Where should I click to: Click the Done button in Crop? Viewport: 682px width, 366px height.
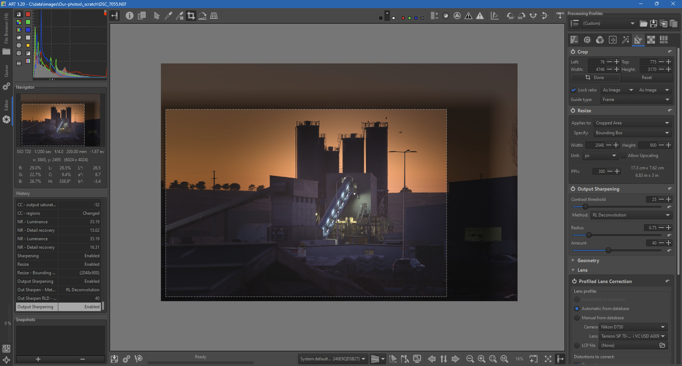(595, 78)
